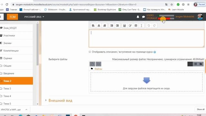Screen dimensions: 206x116
Task: Go to Тема 4 in sidebar
Action: (x=16, y=96)
